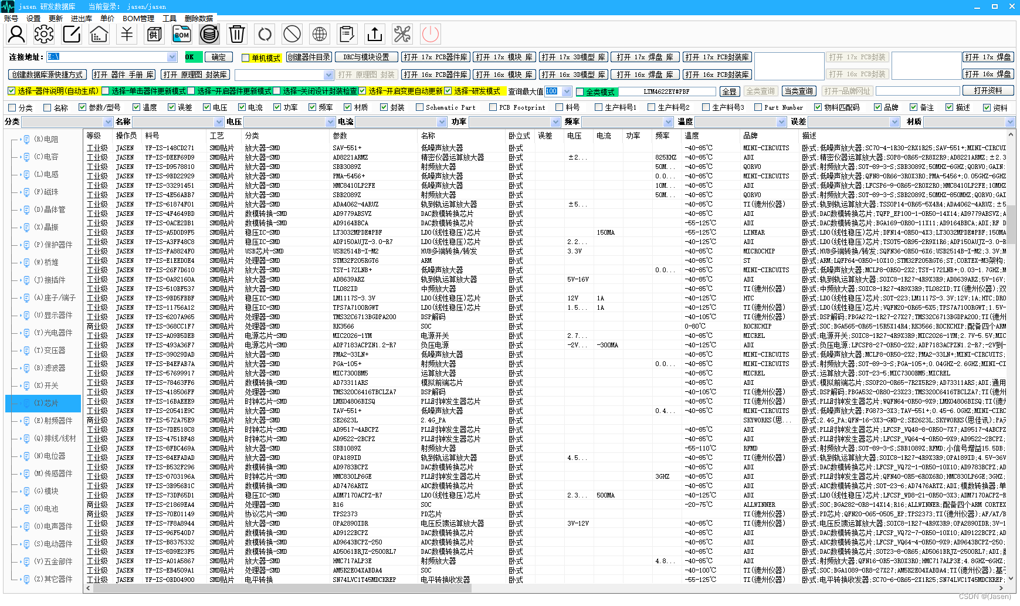Click the 当类查询 button
Viewport: 1020px width, 606px height.
(x=799, y=91)
